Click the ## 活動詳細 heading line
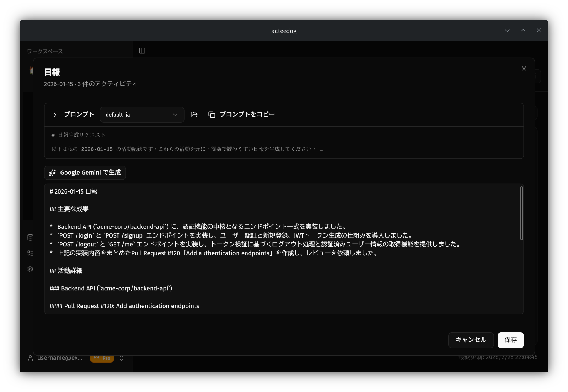568x392 pixels. [x=66, y=271]
